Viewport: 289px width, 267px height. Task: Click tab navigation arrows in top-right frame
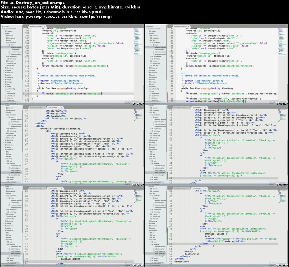(169, 26)
